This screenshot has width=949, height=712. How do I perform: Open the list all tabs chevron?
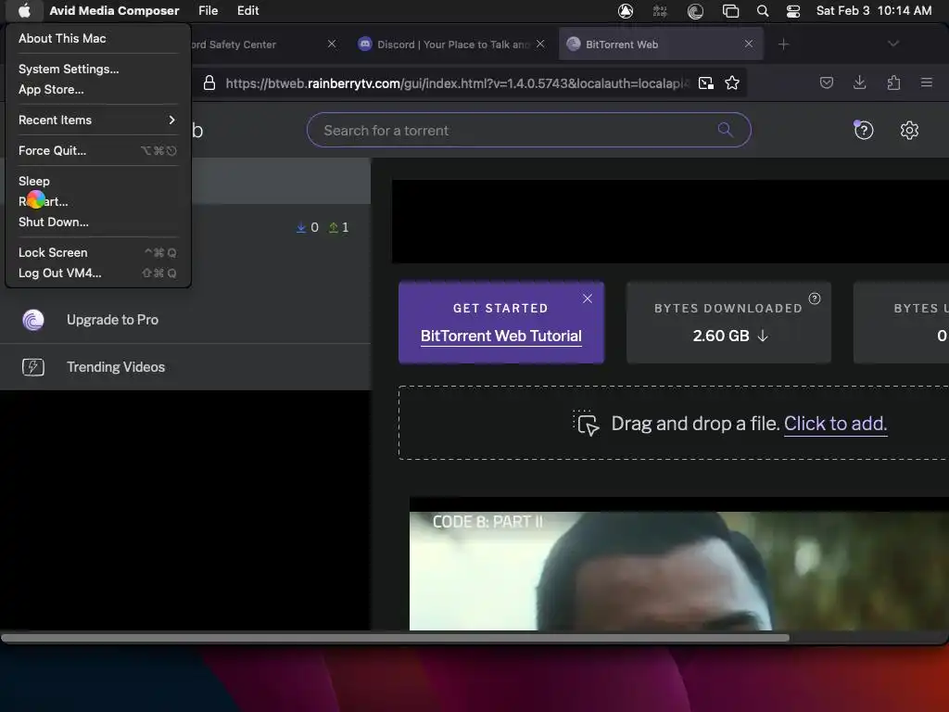click(892, 44)
